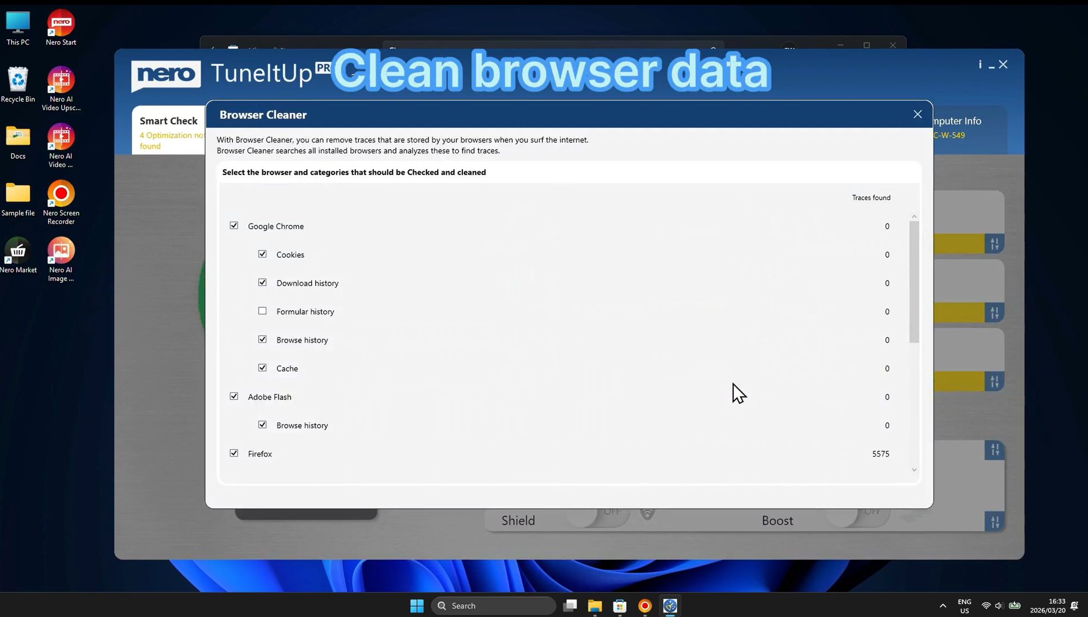This screenshot has width=1088, height=617.
Task: Open the Start menu from the taskbar
Action: point(416,605)
